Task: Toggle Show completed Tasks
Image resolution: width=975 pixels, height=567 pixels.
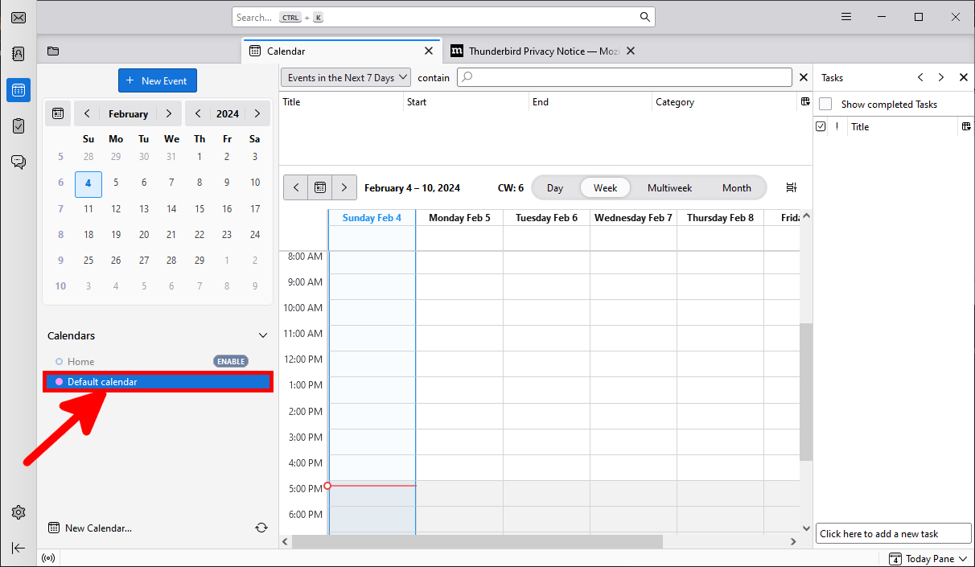Action: pyautogui.click(x=825, y=104)
